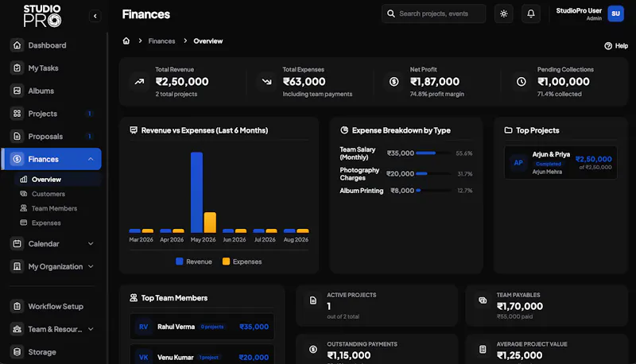Viewport: 636px width, 364px height.
Task: Click the Net Profit dollar icon
Action: (x=394, y=82)
